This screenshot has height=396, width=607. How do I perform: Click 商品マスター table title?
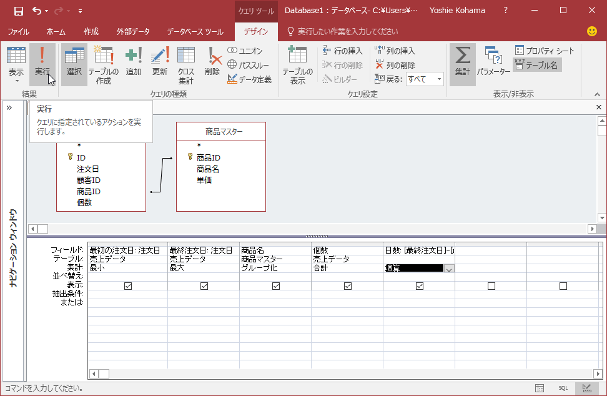[224, 132]
